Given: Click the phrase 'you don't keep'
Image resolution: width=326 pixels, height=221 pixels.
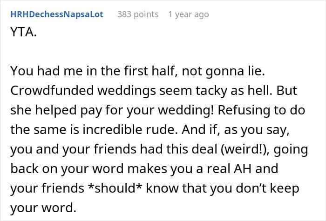Looking at the screenshot, I should [255, 188].
